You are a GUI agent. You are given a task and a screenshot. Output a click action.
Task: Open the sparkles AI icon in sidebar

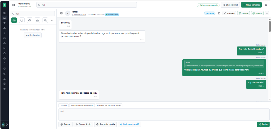pos(4,69)
